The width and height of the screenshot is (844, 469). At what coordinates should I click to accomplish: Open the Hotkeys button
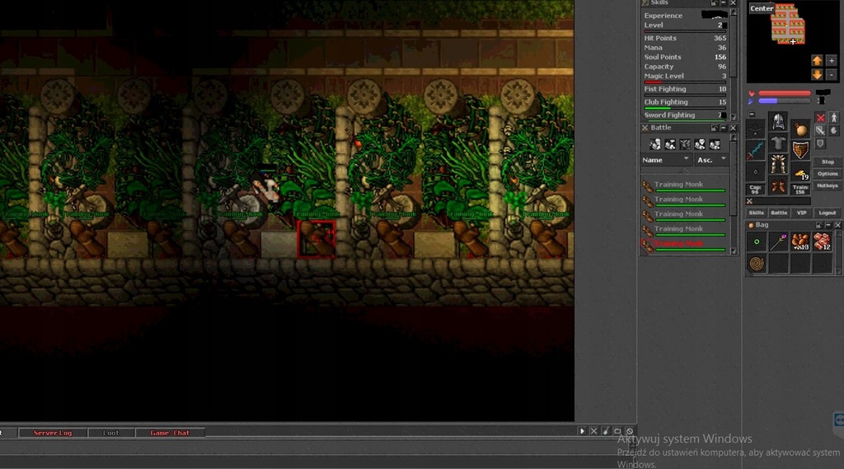point(828,185)
